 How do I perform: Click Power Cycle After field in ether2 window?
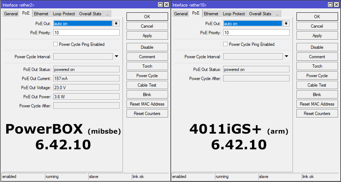click(86, 106)
